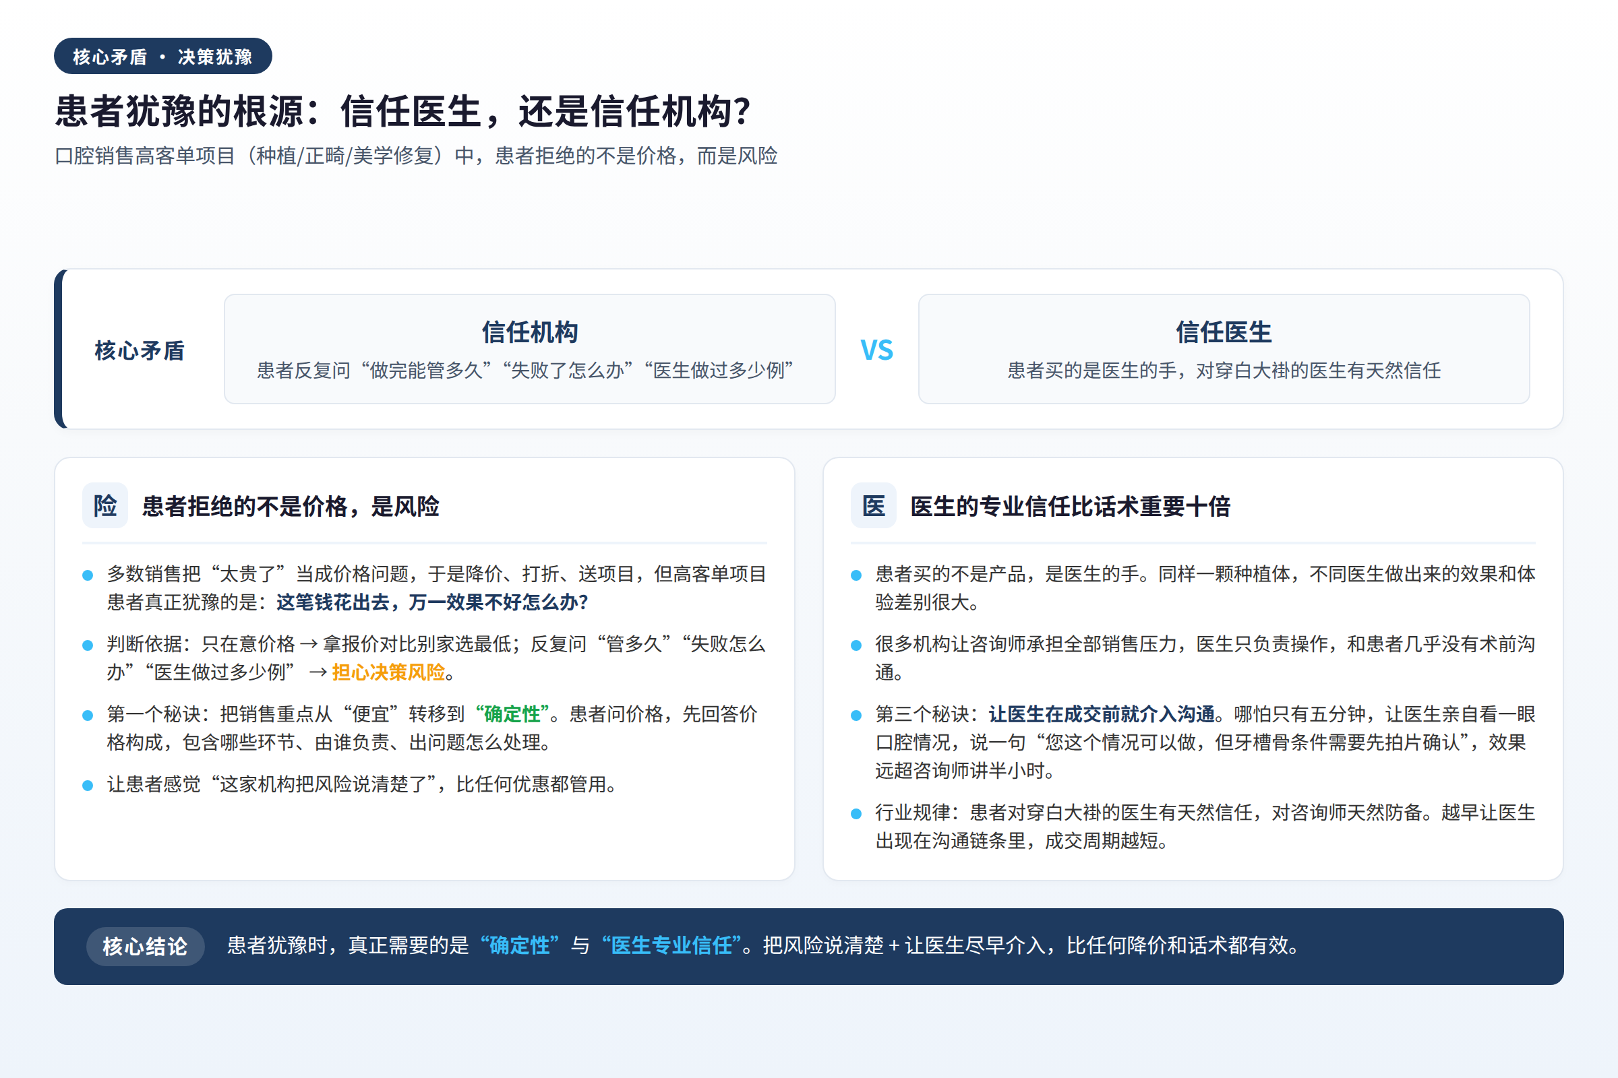Viewport: 1618px width, 1078px height.
Task: Click the VS text between cards
Action: coord(876,350)
